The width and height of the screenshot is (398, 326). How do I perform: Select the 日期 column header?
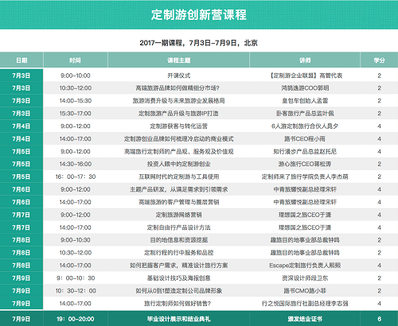click(x=21, y=60)
